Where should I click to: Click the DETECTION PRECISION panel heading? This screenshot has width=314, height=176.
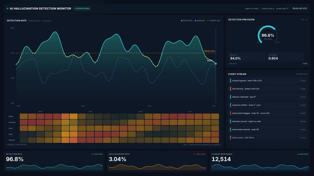tap(242, 20)
